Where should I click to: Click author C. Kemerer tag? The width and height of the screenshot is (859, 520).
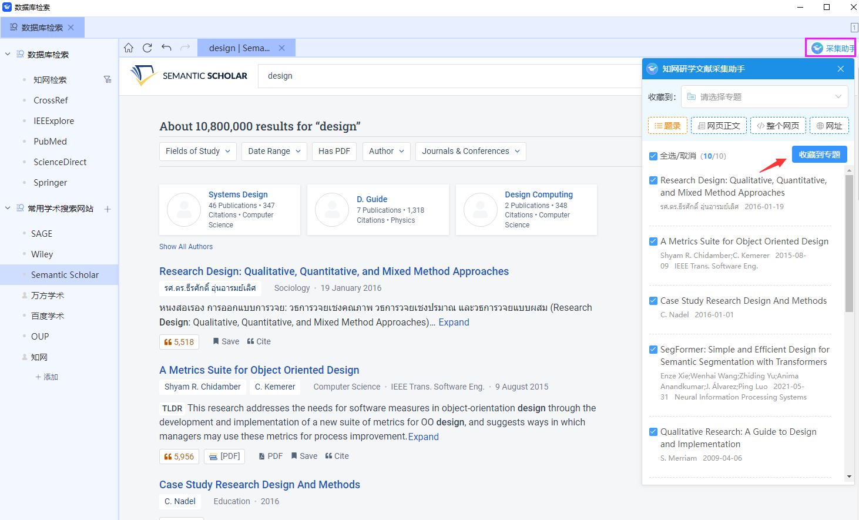pyautogui.click(x=275, y=387)
